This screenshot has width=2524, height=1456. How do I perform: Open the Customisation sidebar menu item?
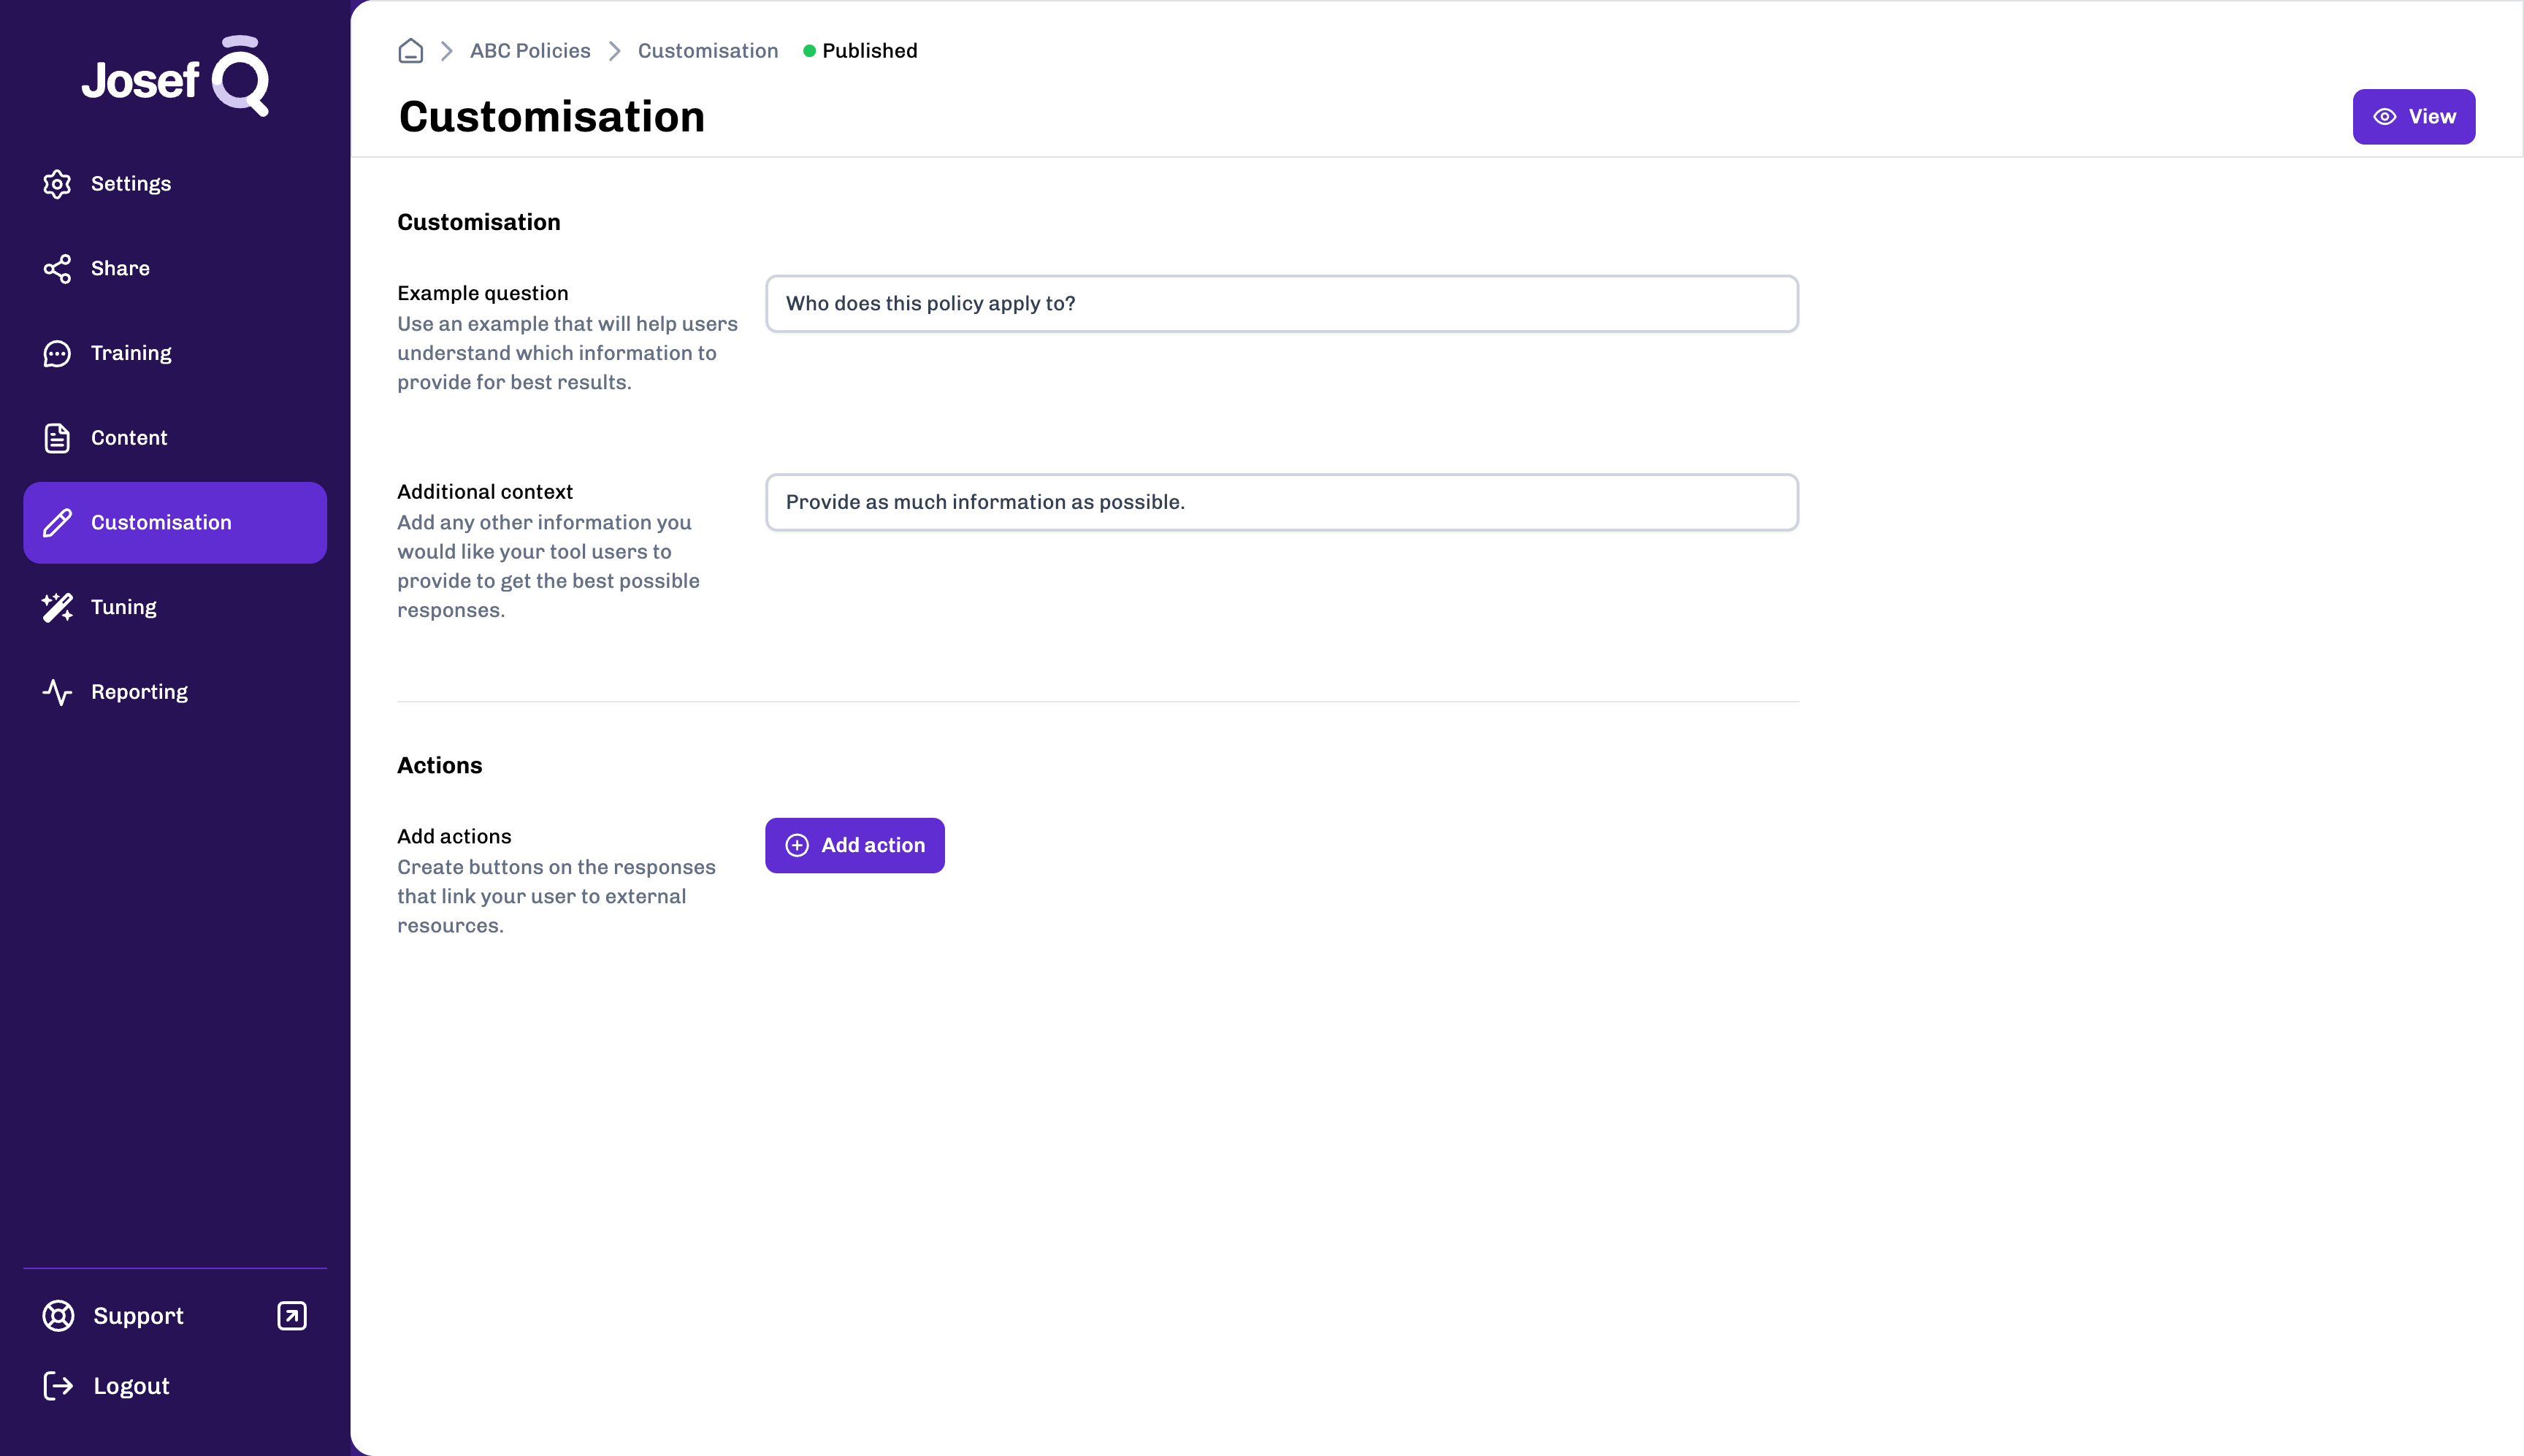175,523
